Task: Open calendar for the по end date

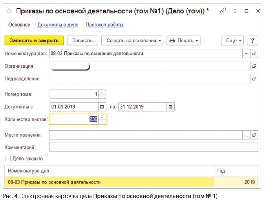Action: 170,107
